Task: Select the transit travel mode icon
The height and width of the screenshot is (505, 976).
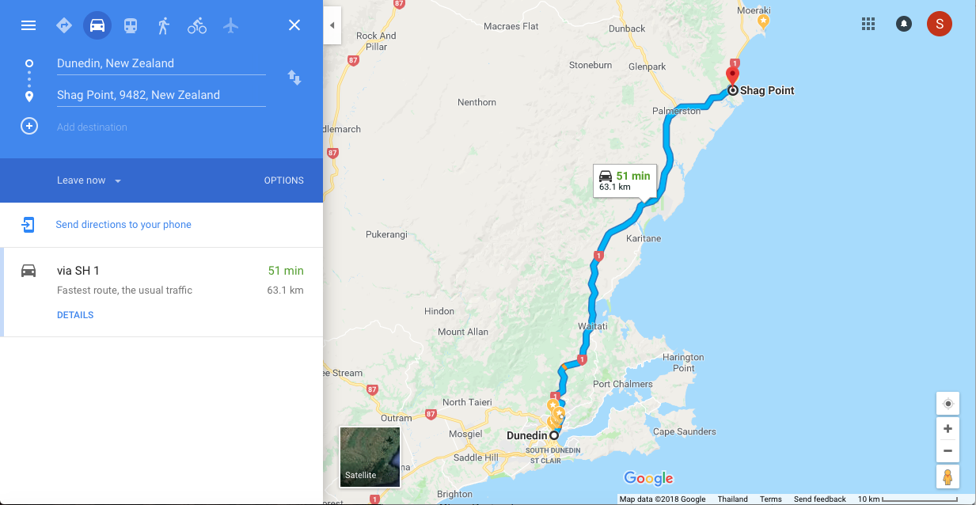Action: tap(131, 25)
